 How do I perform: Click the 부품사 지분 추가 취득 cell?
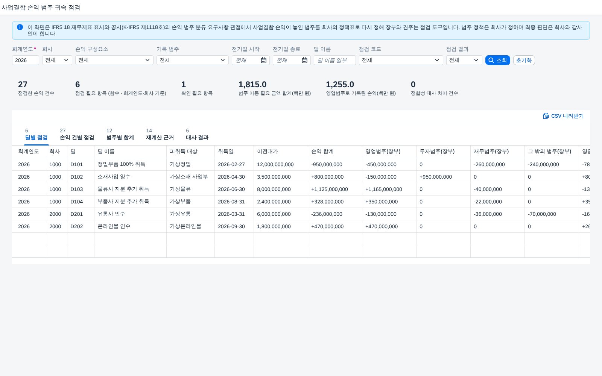point(130,202)
